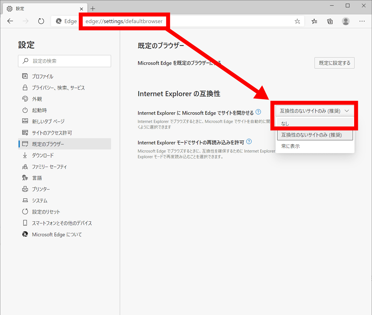Choose 互換性のないサイトのみ (推奨) list option
The image size is (372, 315).
coord(315,135)
